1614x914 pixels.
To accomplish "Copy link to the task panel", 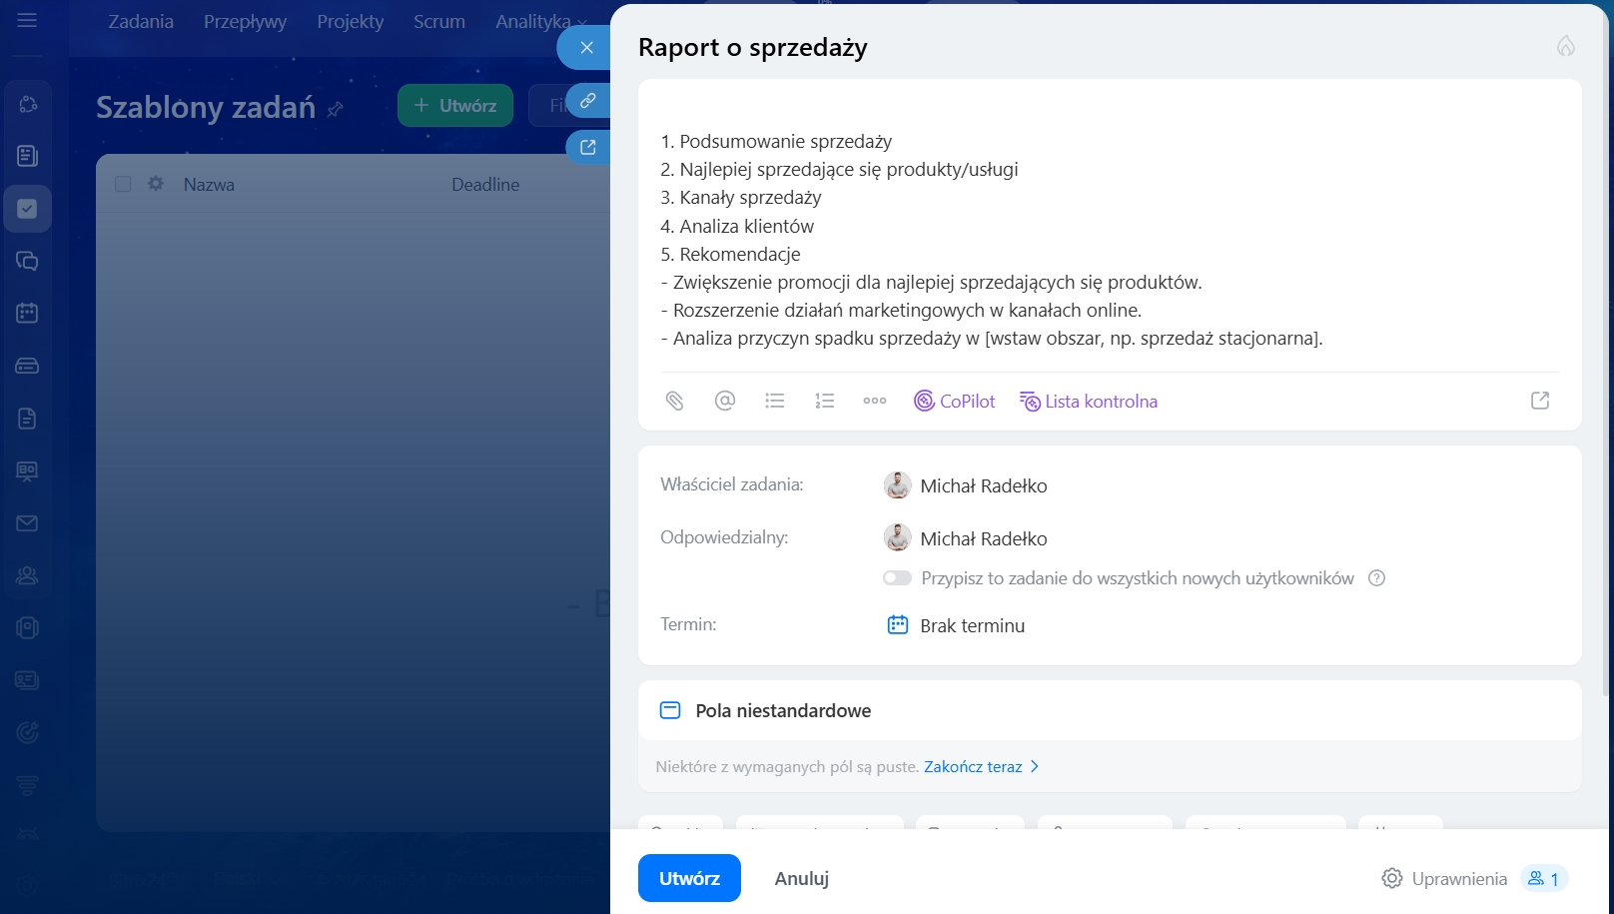I will tap(588, 101).
